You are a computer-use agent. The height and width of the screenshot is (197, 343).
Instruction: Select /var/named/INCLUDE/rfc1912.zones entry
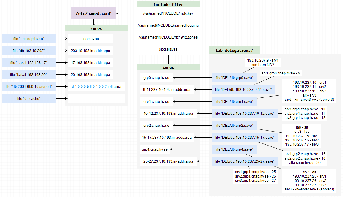[168, 37]
